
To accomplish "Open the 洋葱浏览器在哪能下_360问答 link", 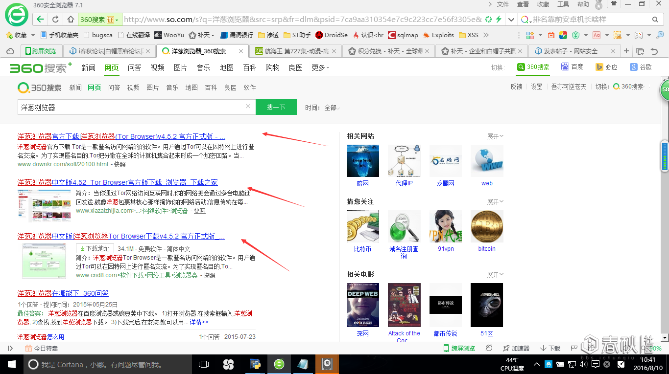I will pyautogui.click(x=63, y=293).
